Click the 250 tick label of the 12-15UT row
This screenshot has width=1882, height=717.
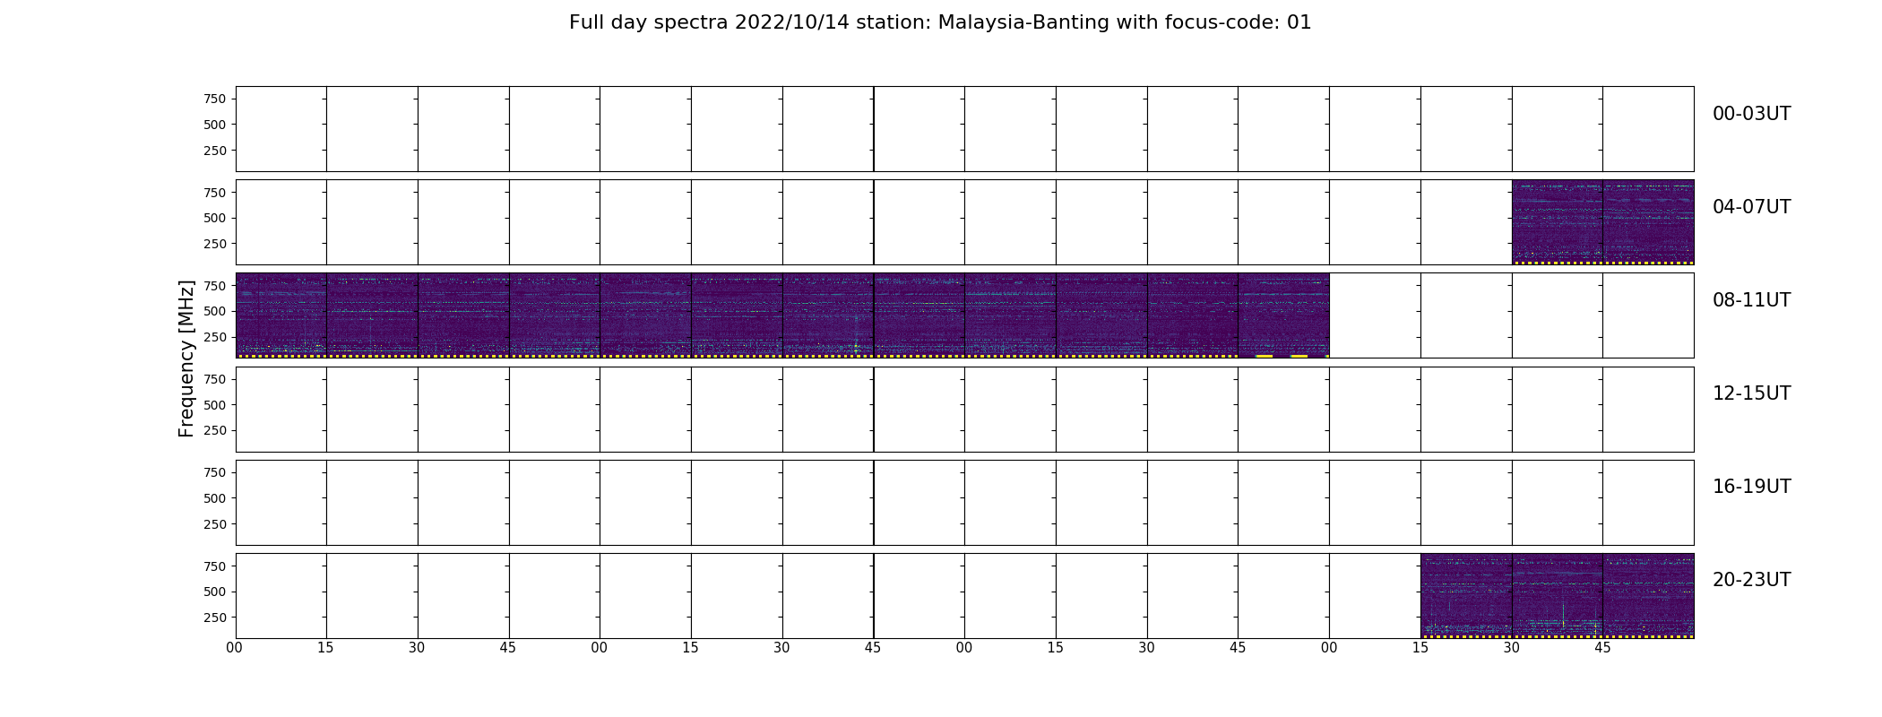(214, 430)
